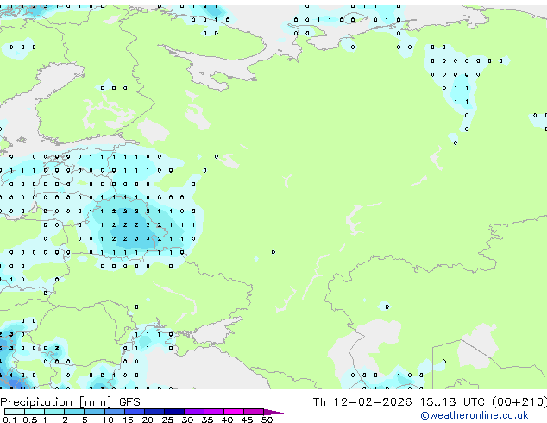Click the '15..18 UTC' time range text
The image size is (547, 423).
point(452,402)
